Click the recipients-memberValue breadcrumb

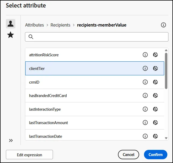102,25
